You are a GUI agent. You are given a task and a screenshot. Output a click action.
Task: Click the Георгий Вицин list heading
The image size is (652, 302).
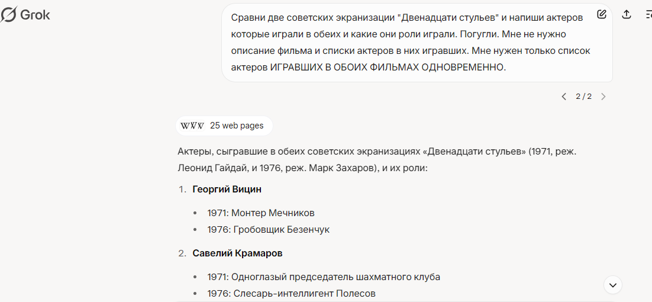pos(227,189)
